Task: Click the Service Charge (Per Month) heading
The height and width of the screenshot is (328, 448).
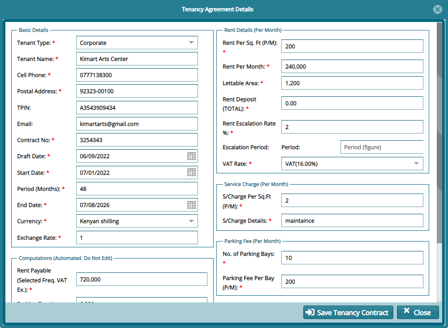Action: pyautogui.click(x=256, y=184)
